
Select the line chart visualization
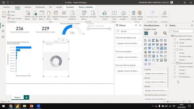click(x=145, y=44)
